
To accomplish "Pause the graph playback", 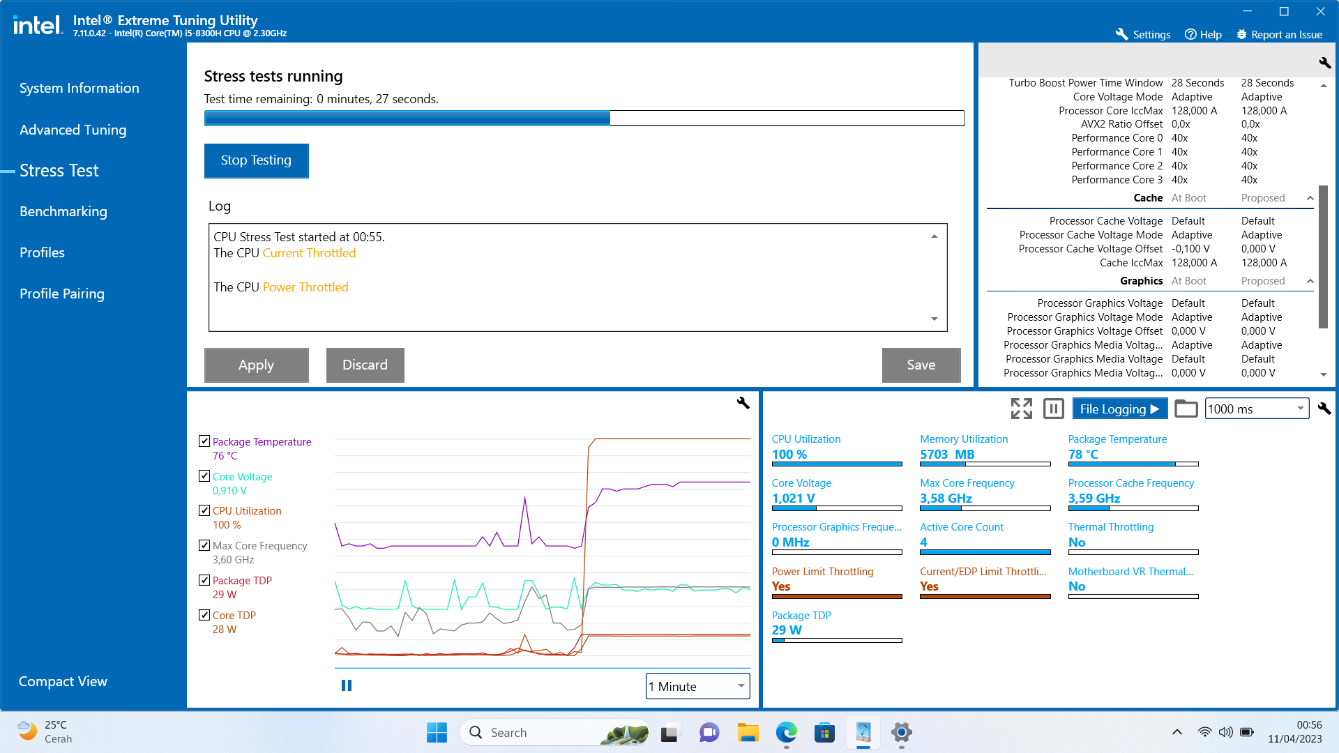I will (x=347, y=685).
